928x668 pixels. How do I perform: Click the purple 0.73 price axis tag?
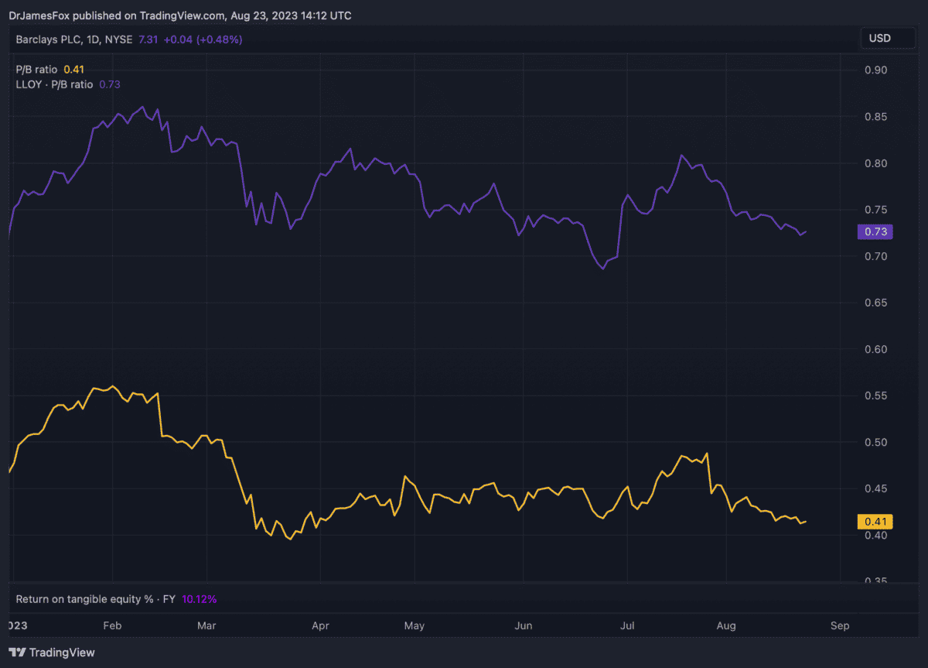(x=875, y=231)
